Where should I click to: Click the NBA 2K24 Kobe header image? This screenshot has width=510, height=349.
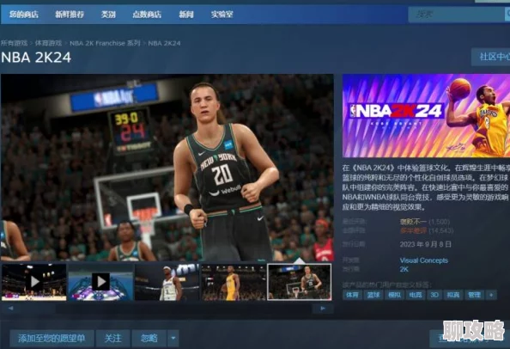[426, 115]
